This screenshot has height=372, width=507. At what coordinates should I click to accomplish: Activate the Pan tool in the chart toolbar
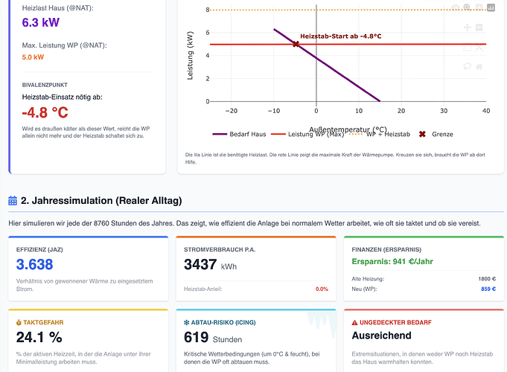click(x=467, y=28)
